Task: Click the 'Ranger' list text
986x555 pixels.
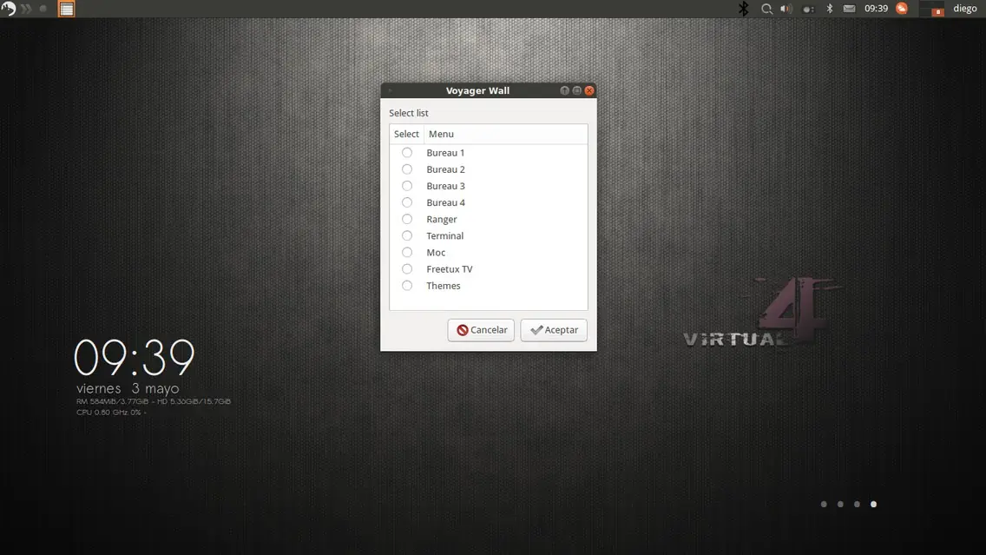Action: pos(442,220)
